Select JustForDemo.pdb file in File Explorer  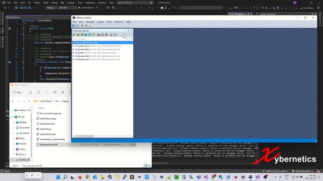coord(47,134)
